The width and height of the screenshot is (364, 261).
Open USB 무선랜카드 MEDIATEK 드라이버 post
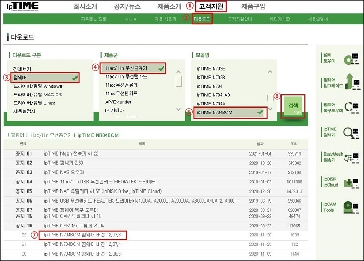point(100,182)
